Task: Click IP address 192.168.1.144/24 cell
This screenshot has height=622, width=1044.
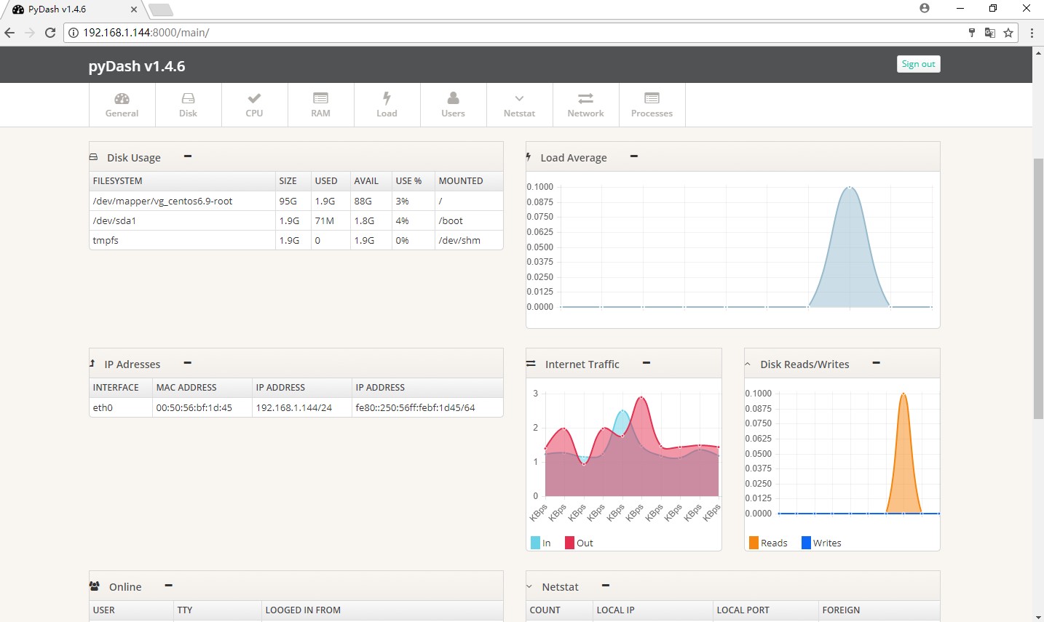Action: click(302, 407)
